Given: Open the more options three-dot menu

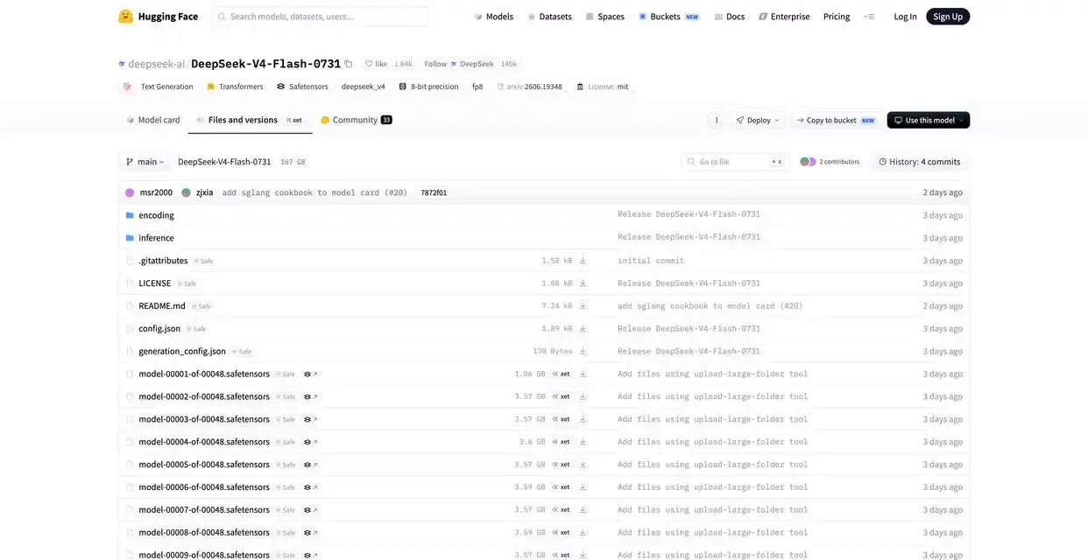Looking at the screenshot, I should pos(717,120).
